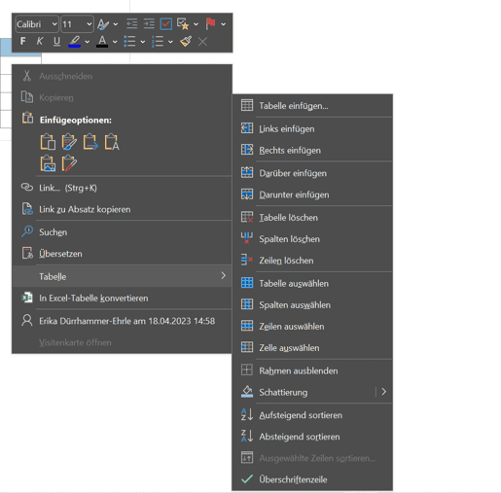The image size is (501, 493).
Task: Open the numbered list style dropdown
Action: (x=170, y=42)
